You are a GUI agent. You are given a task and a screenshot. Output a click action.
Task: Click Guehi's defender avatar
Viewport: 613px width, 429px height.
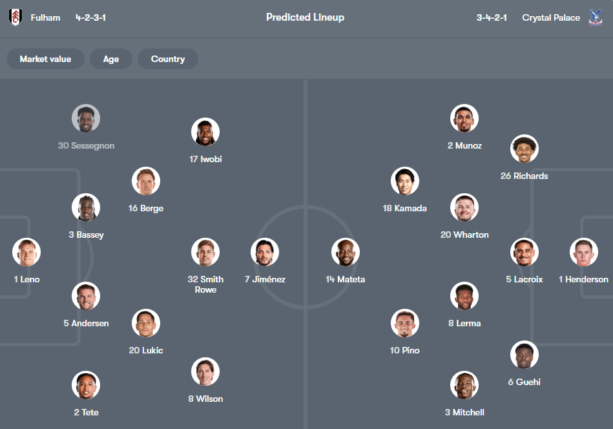(x=524, y=354)
